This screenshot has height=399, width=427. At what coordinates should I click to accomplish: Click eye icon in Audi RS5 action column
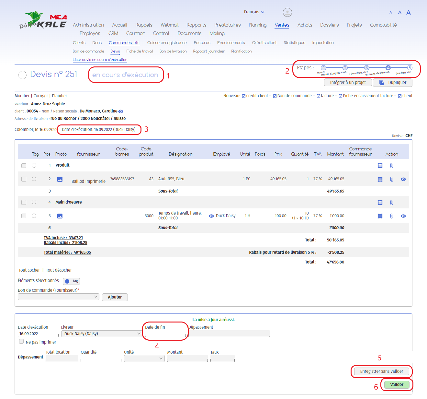(403, 179)
